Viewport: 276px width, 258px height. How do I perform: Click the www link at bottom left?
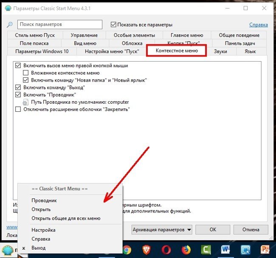pos(12,227)
